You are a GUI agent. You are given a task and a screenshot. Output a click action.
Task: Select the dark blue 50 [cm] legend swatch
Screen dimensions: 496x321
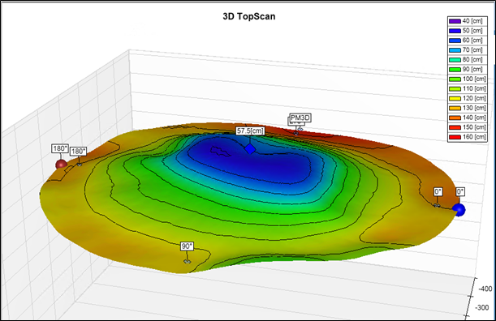click(x=455, y=31)
